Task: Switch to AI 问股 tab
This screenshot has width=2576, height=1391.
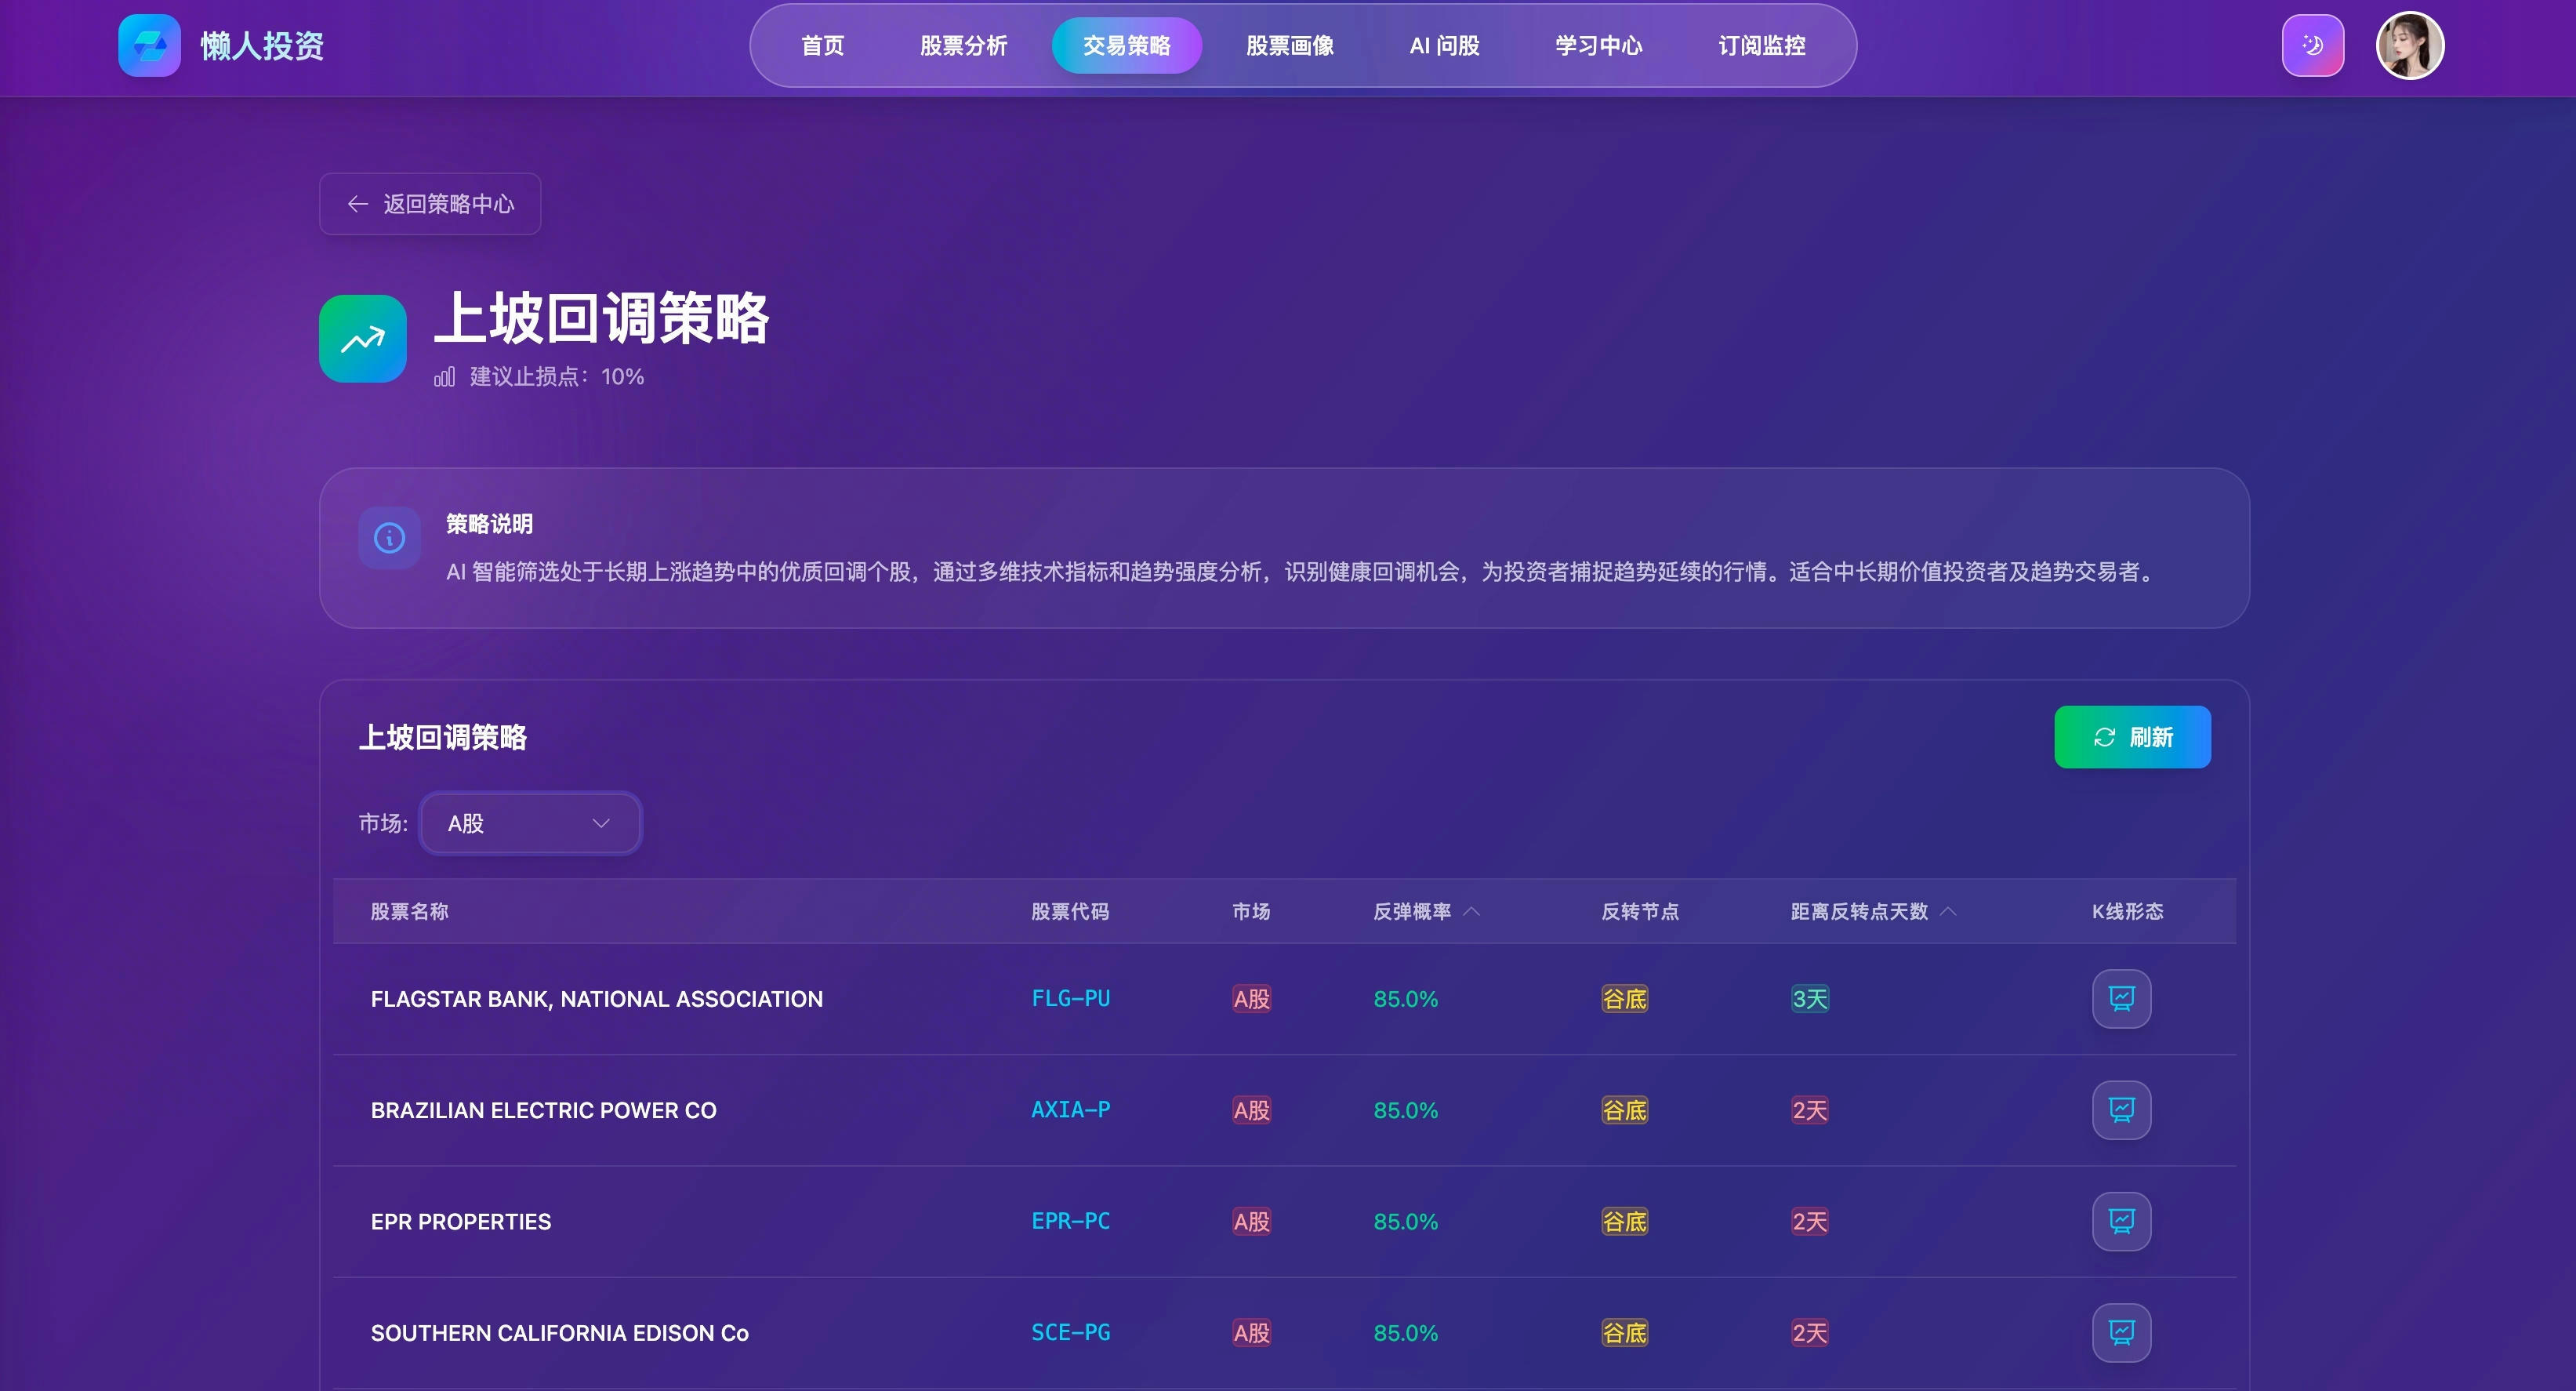Action: click(1444, 45)
